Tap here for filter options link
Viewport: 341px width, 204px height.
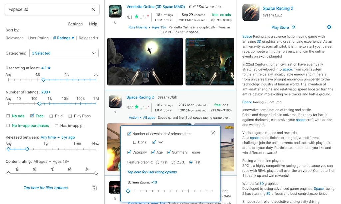pyautogui.click(x=46, y=188)
